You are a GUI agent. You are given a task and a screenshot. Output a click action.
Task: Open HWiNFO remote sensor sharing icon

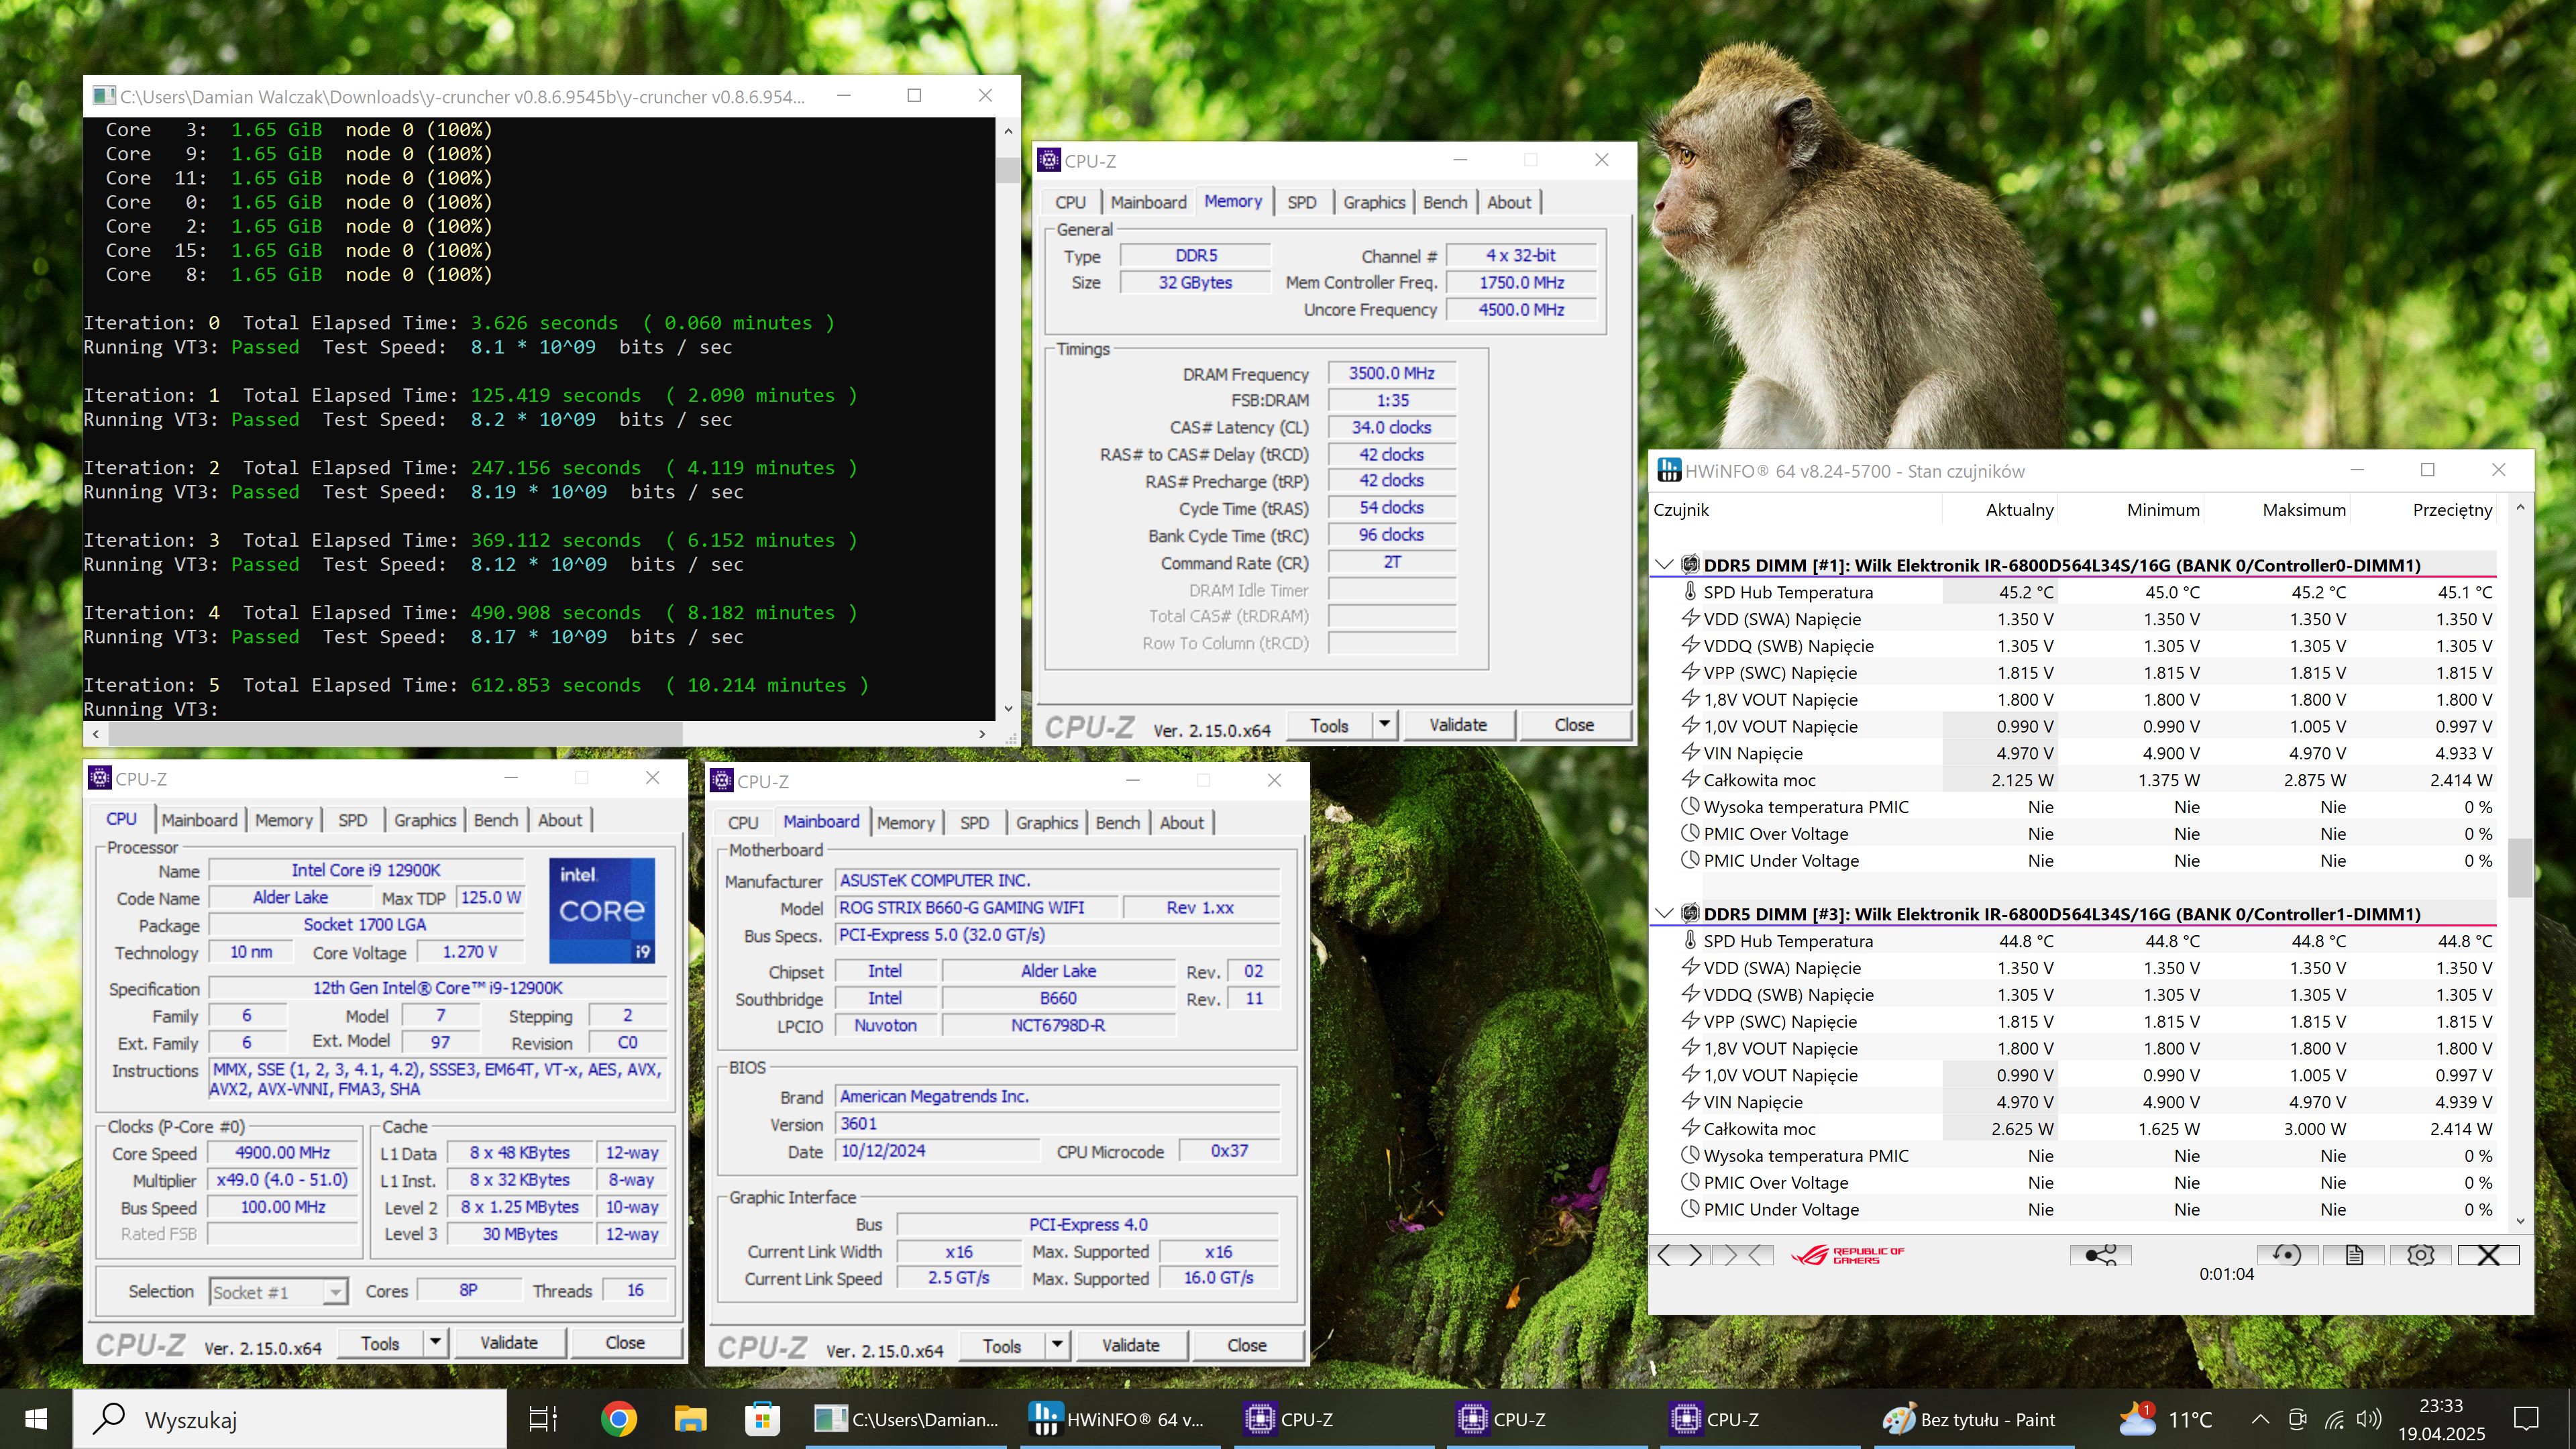point(2100,1254)
